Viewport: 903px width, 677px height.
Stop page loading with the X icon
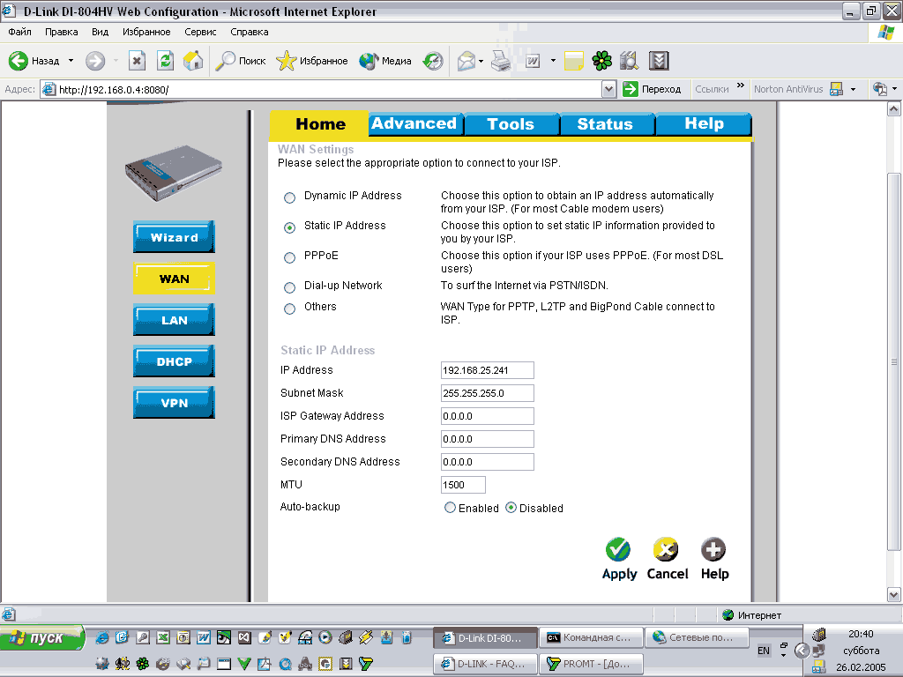(137, 61)
